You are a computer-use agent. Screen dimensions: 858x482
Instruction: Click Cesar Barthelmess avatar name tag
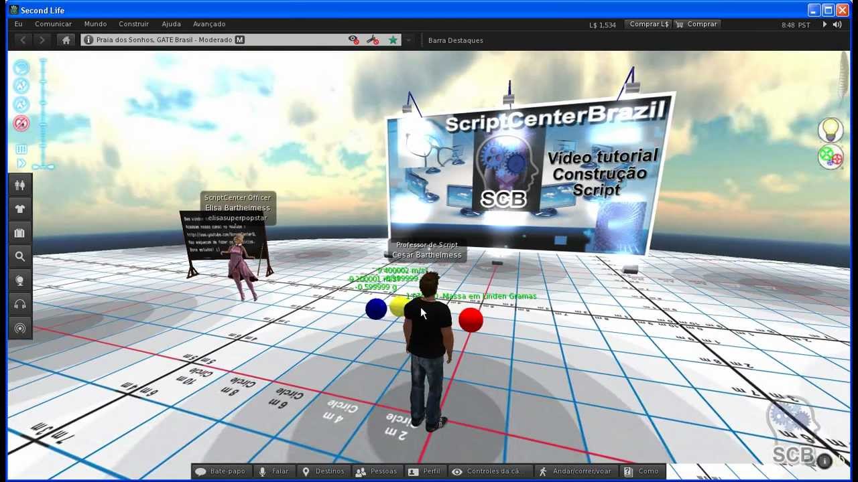pyautogui.click(x=426, y=250)
